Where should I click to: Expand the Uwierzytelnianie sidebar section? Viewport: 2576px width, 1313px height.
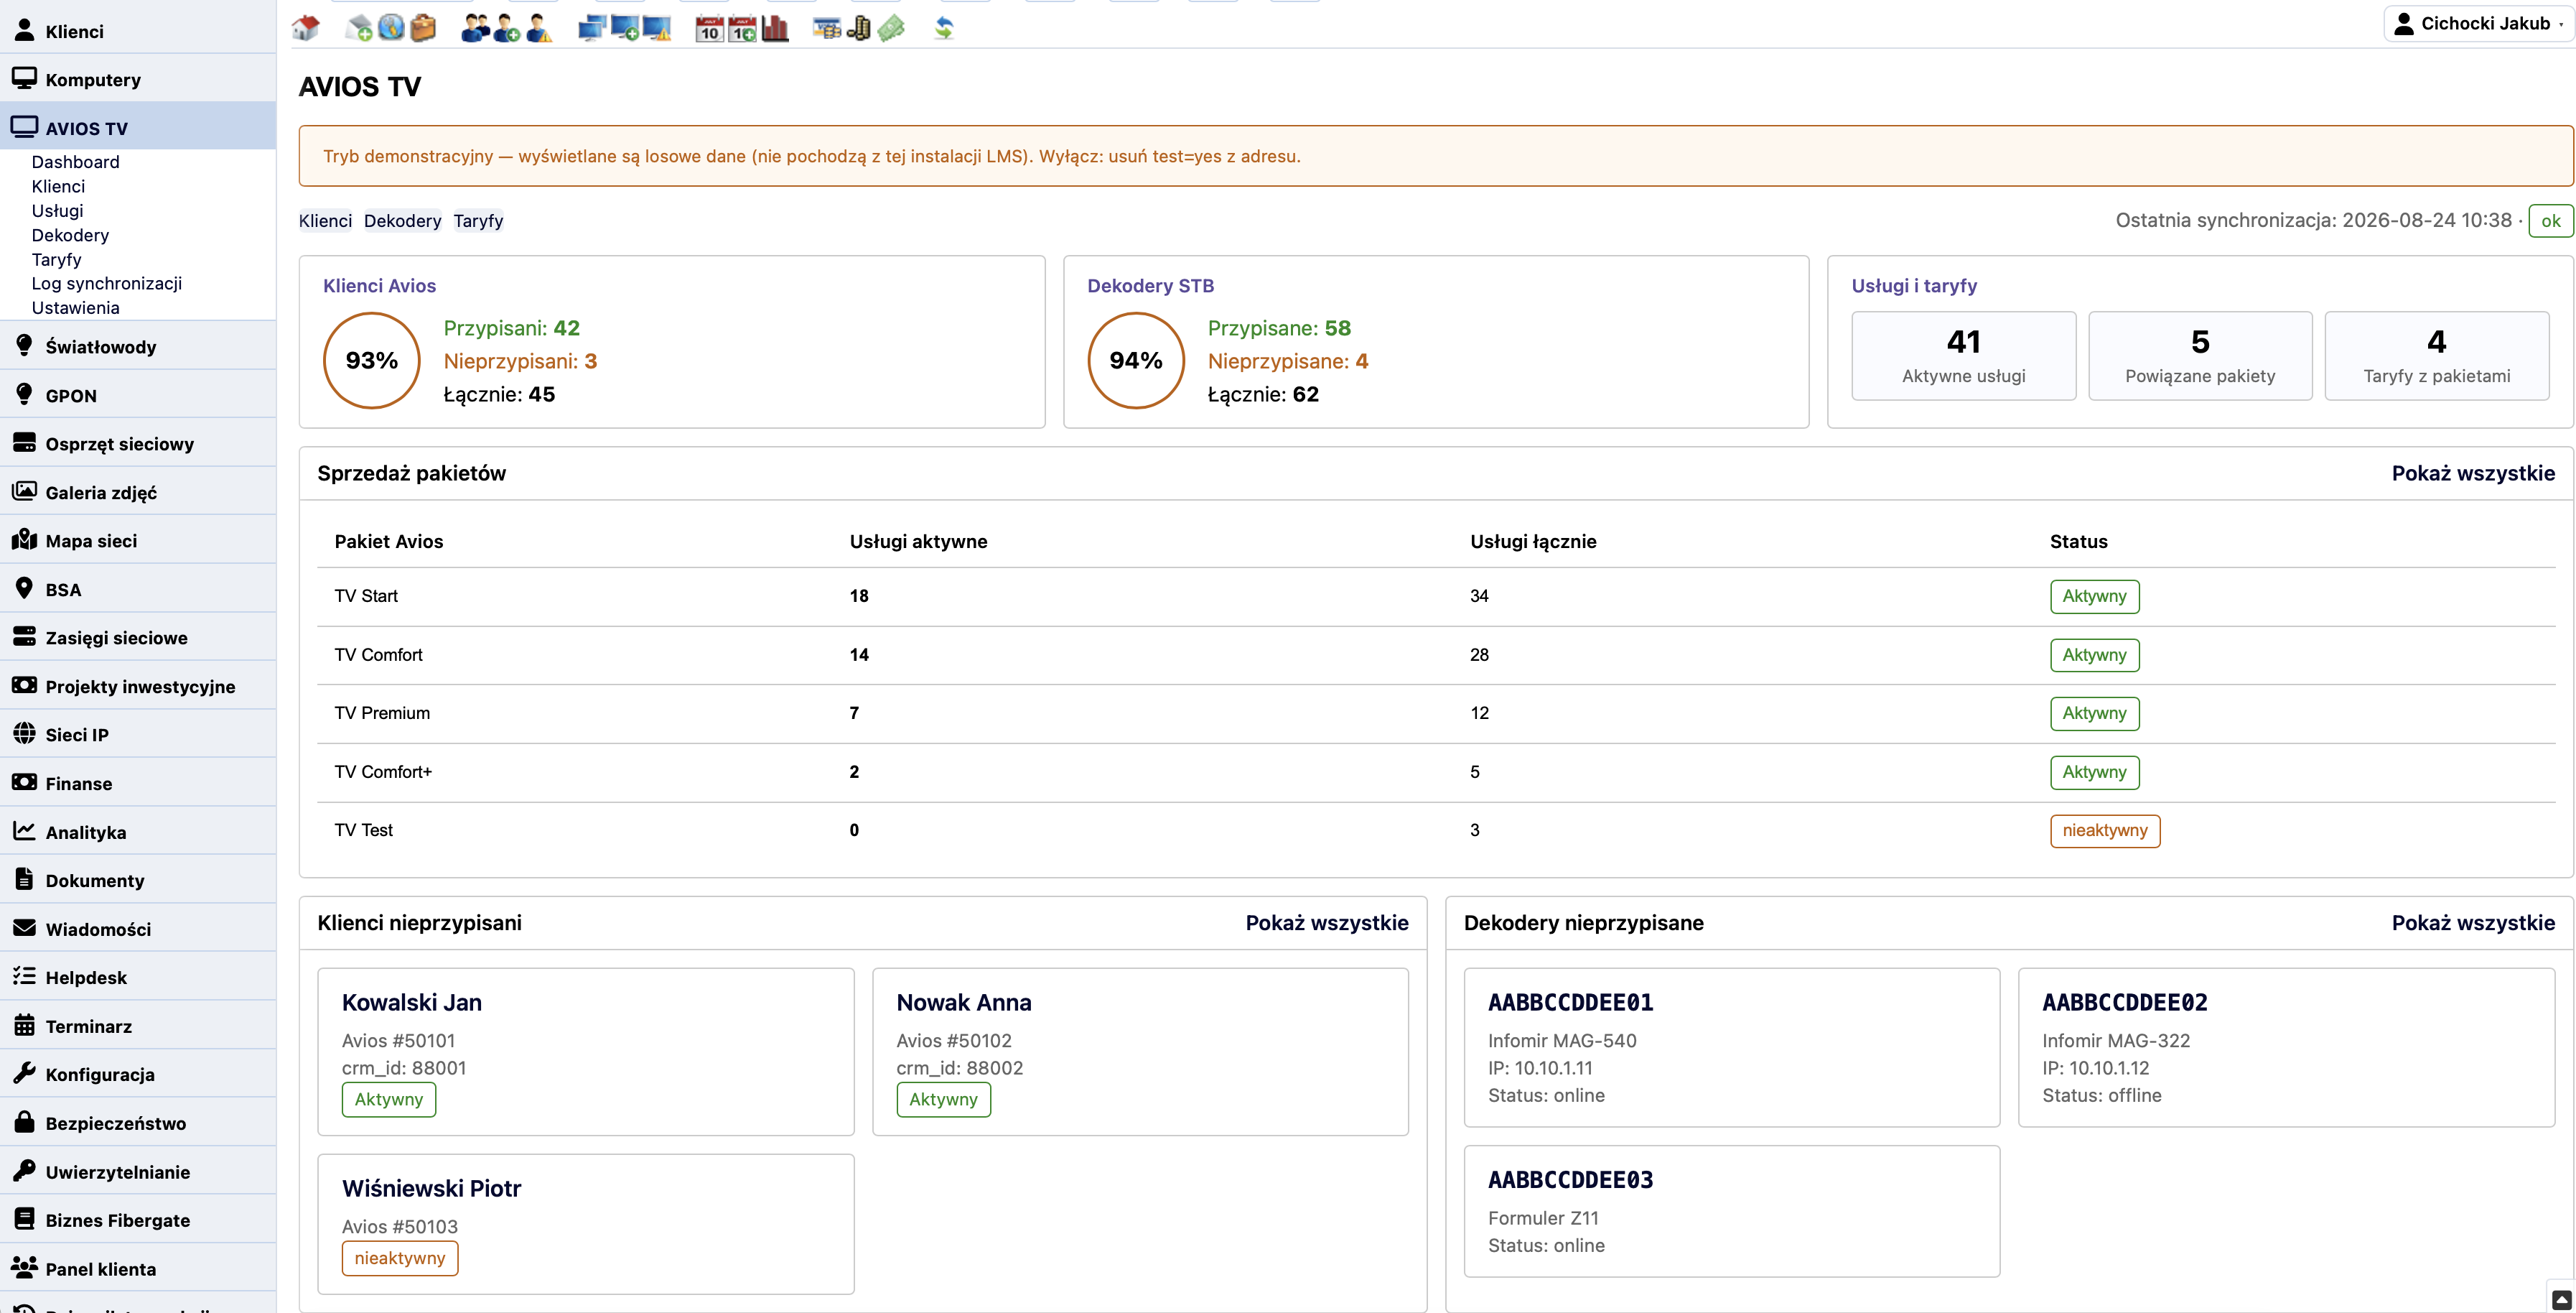pyautogui.click(x=138, y=1171)
